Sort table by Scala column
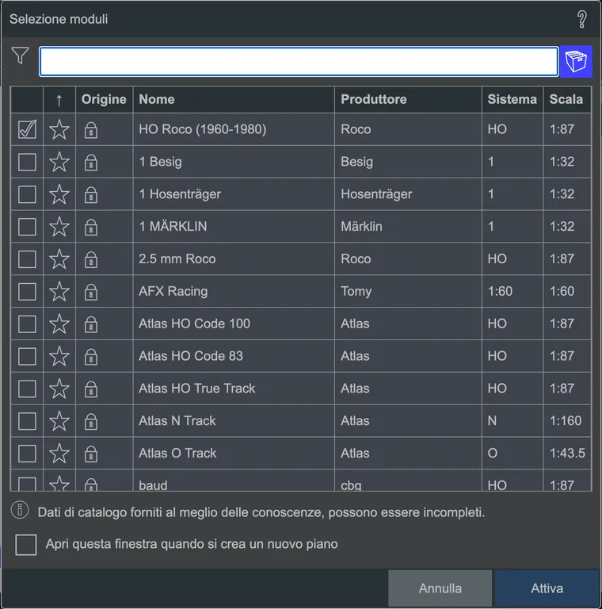602x609 pixels. pyautogui.click(x=567, y=100)
